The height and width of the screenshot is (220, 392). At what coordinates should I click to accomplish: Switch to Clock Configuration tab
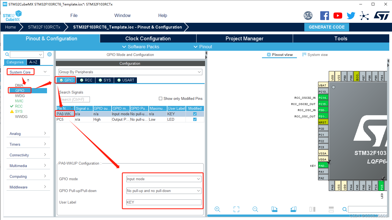click(148, 38)
